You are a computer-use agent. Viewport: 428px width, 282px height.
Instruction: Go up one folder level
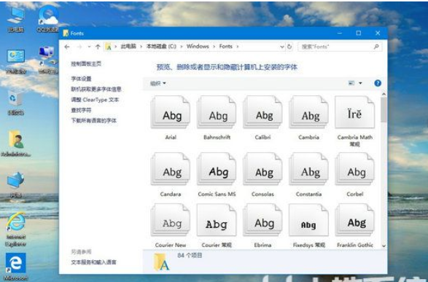(x=98, y=47)
